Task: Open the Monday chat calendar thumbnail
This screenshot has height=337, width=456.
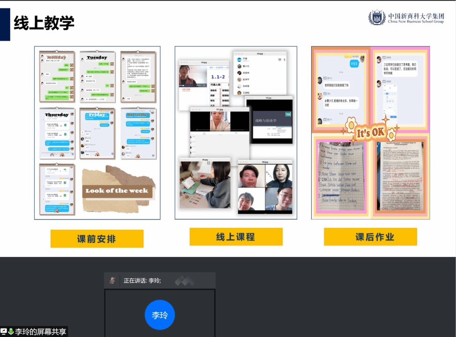Action: click(57, 77)
